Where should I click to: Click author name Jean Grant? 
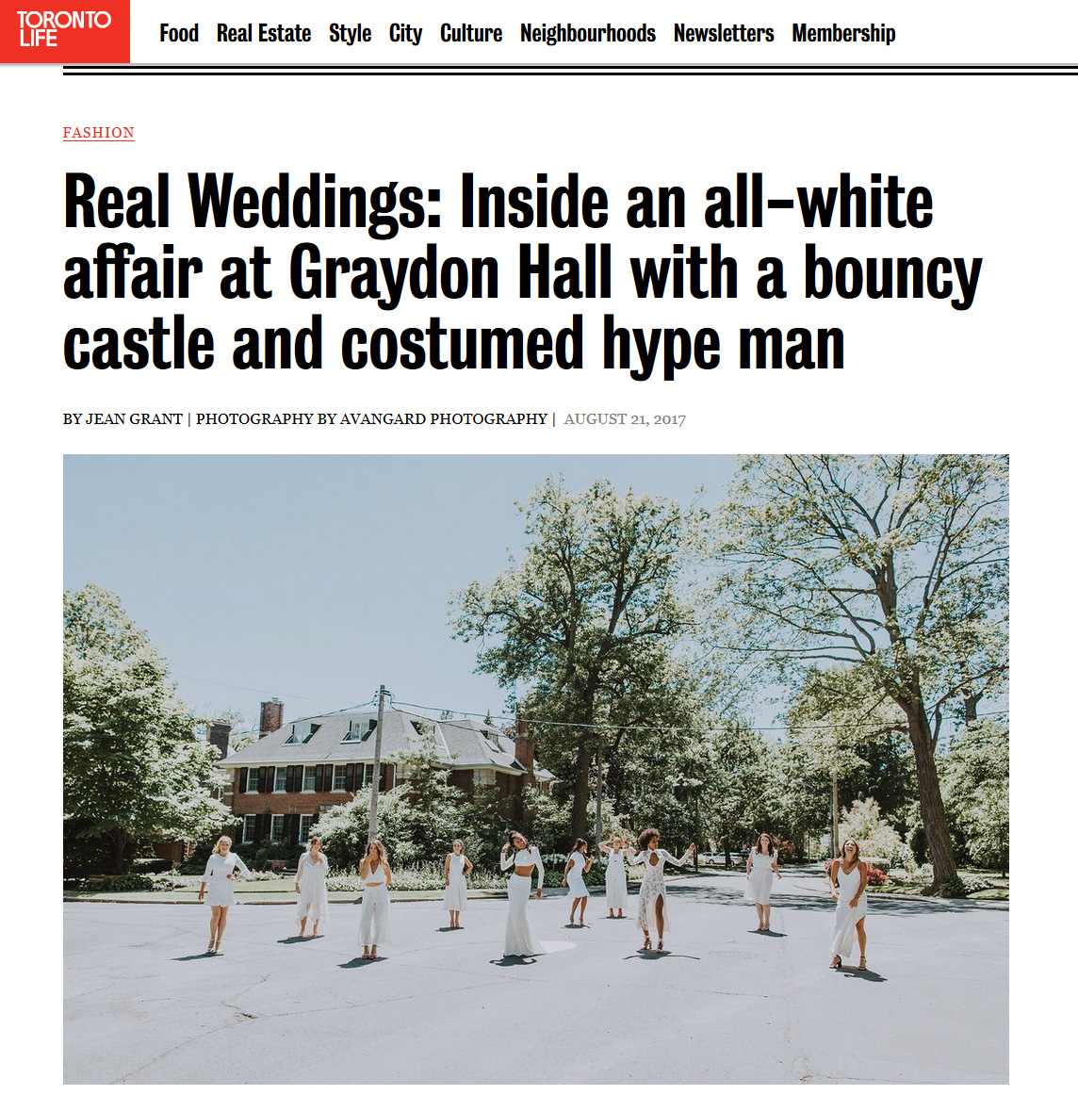[x=134, y=419]
